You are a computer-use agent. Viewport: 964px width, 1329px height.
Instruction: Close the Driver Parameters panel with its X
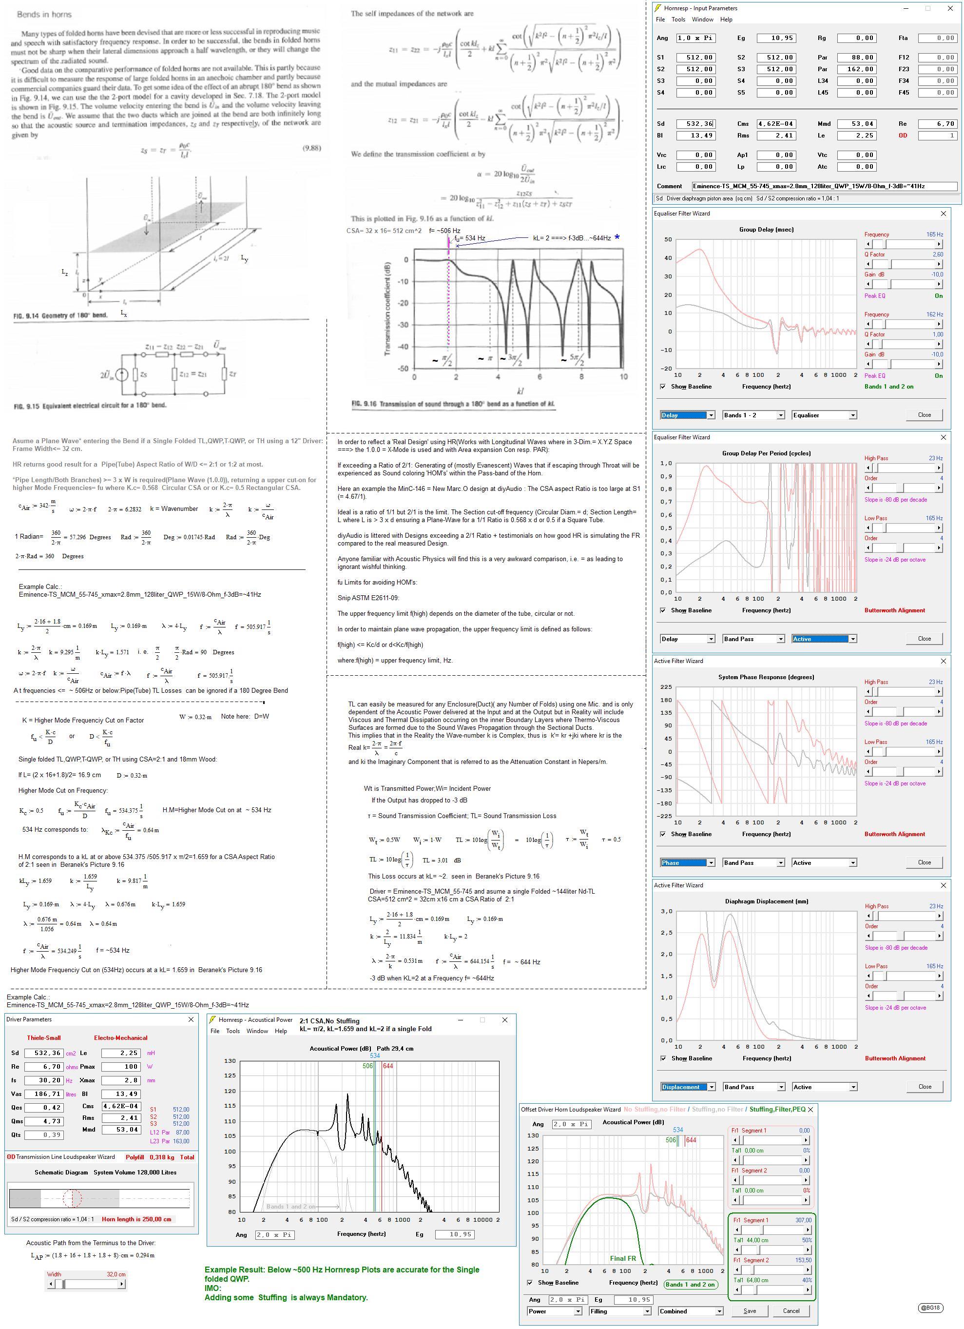point(191,1019)
